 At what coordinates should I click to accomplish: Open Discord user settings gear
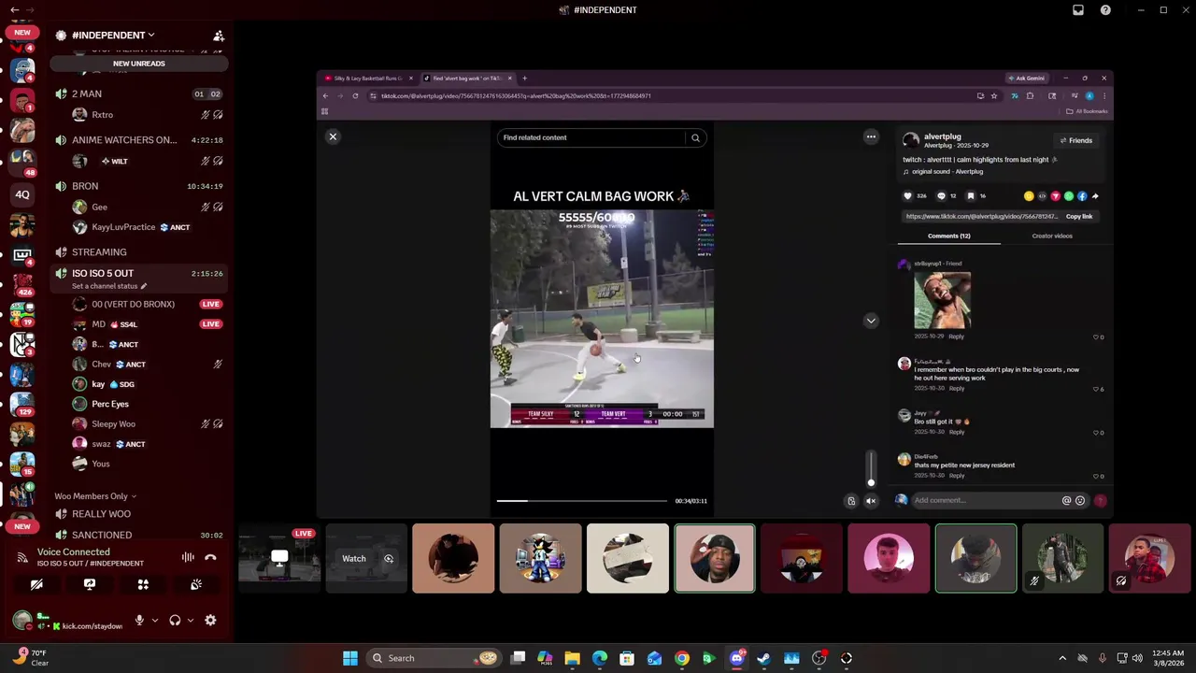point(210,620)
